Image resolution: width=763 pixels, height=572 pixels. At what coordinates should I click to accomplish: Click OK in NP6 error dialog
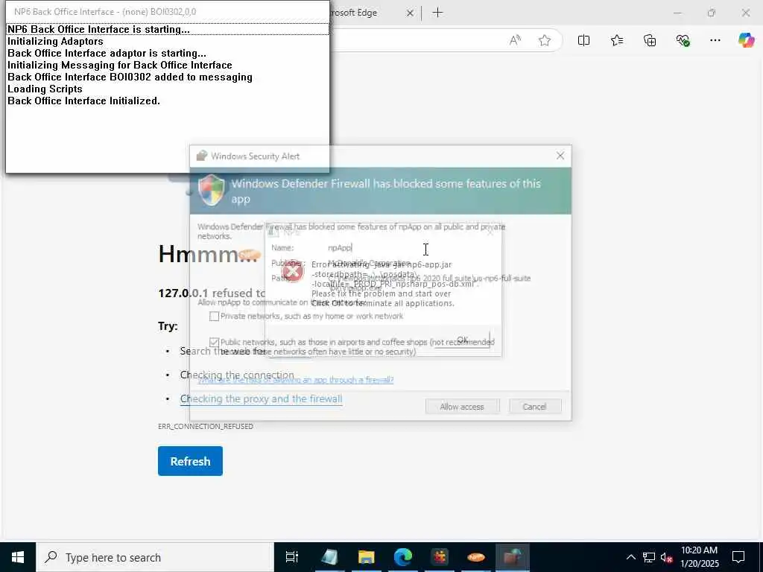[462, 340]
